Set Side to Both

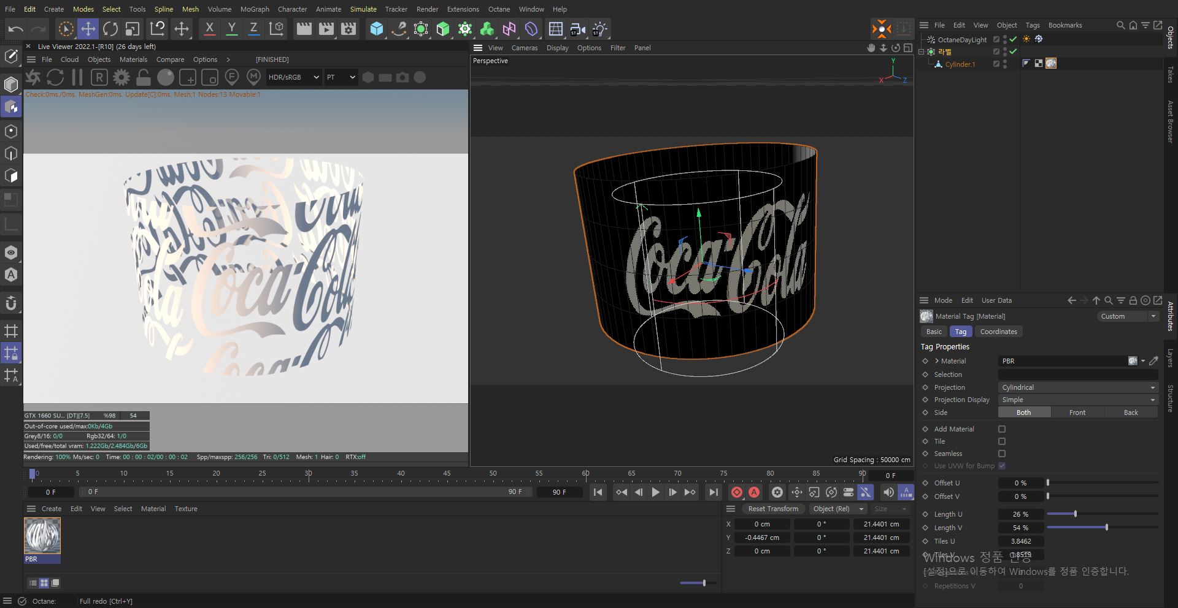pos(1023,412)
